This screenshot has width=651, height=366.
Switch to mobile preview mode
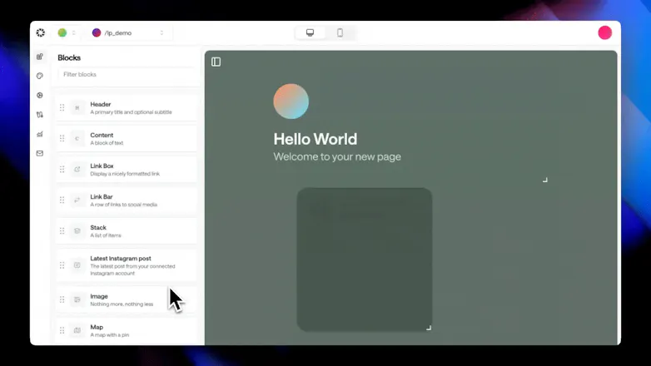pyautogui.click(x=340, y=32)
